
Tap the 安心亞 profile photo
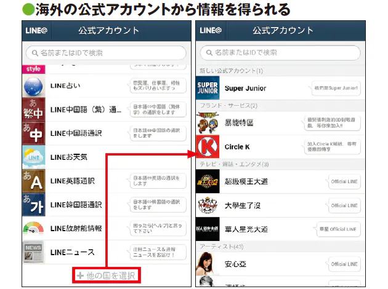(x=208, y=264)
